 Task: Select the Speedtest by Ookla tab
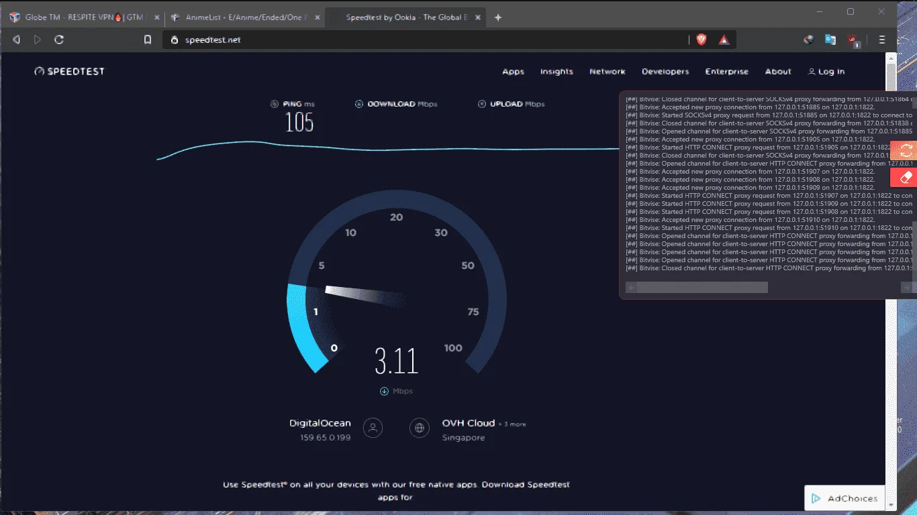(405, 17)
